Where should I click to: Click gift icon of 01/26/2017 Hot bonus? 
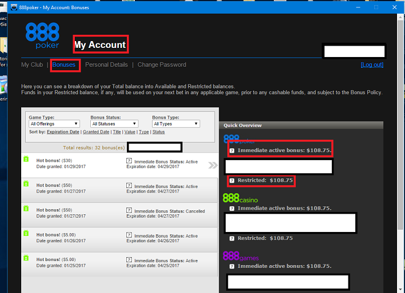click(x=26, y=233)
